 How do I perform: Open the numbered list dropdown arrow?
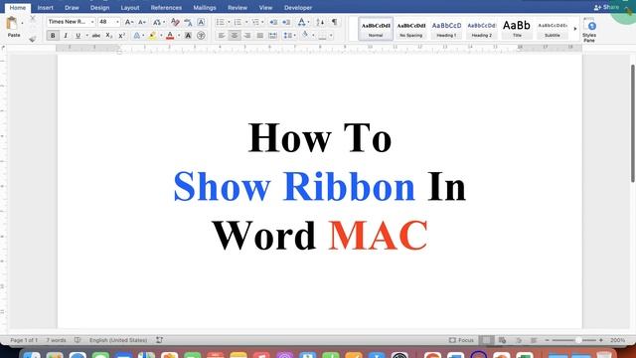[245, 22]
